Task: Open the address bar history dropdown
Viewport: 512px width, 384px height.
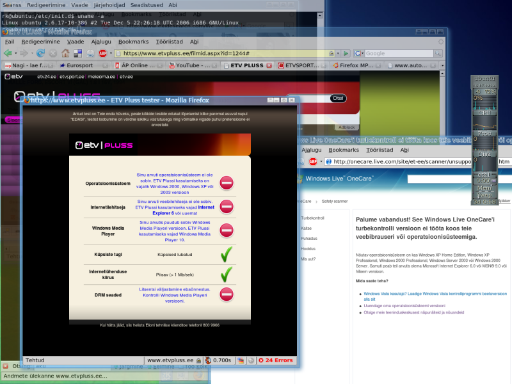Action: tap(338, 53)
